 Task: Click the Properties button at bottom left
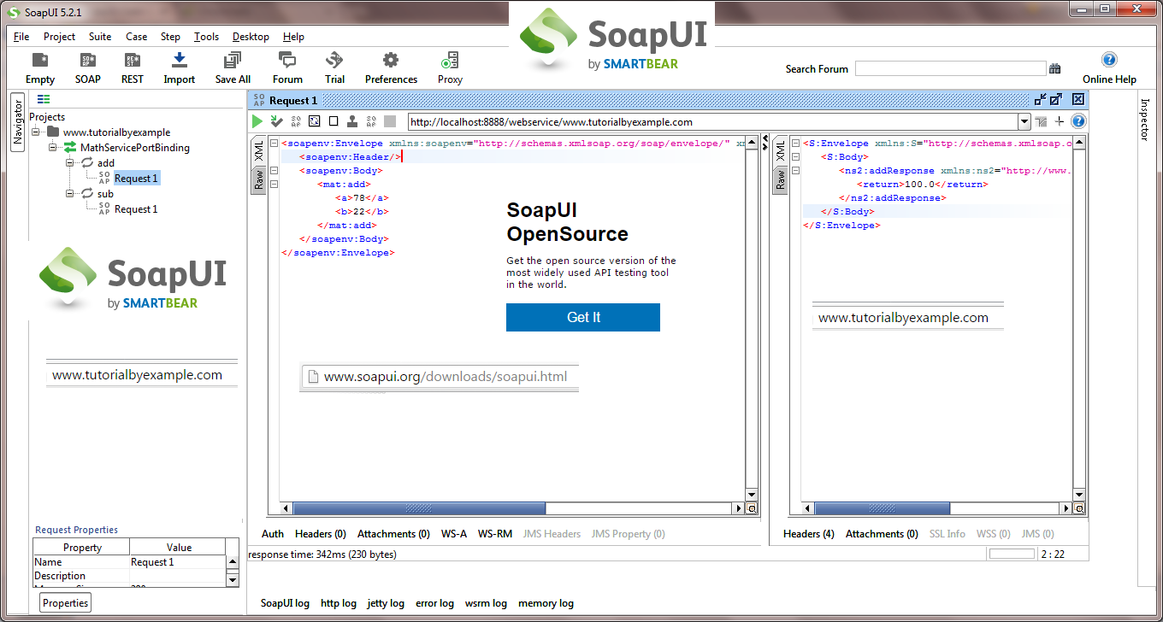(66, 603)
